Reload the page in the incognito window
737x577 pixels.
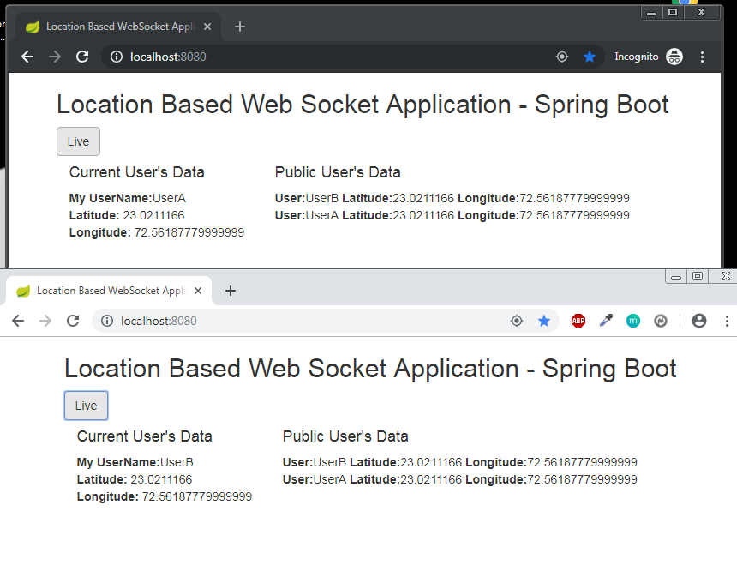click(82, 57)
